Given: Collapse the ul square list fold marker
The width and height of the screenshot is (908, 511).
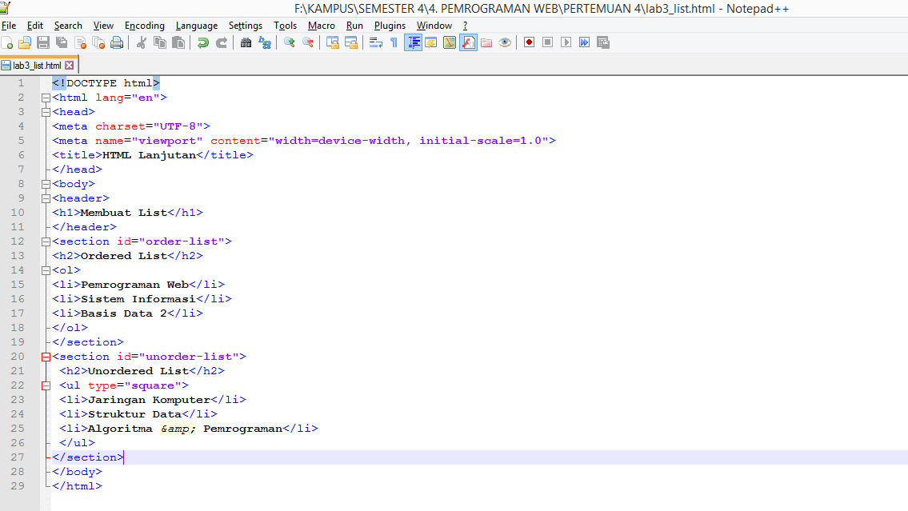Looking at the screenshot, I should 46,385.
